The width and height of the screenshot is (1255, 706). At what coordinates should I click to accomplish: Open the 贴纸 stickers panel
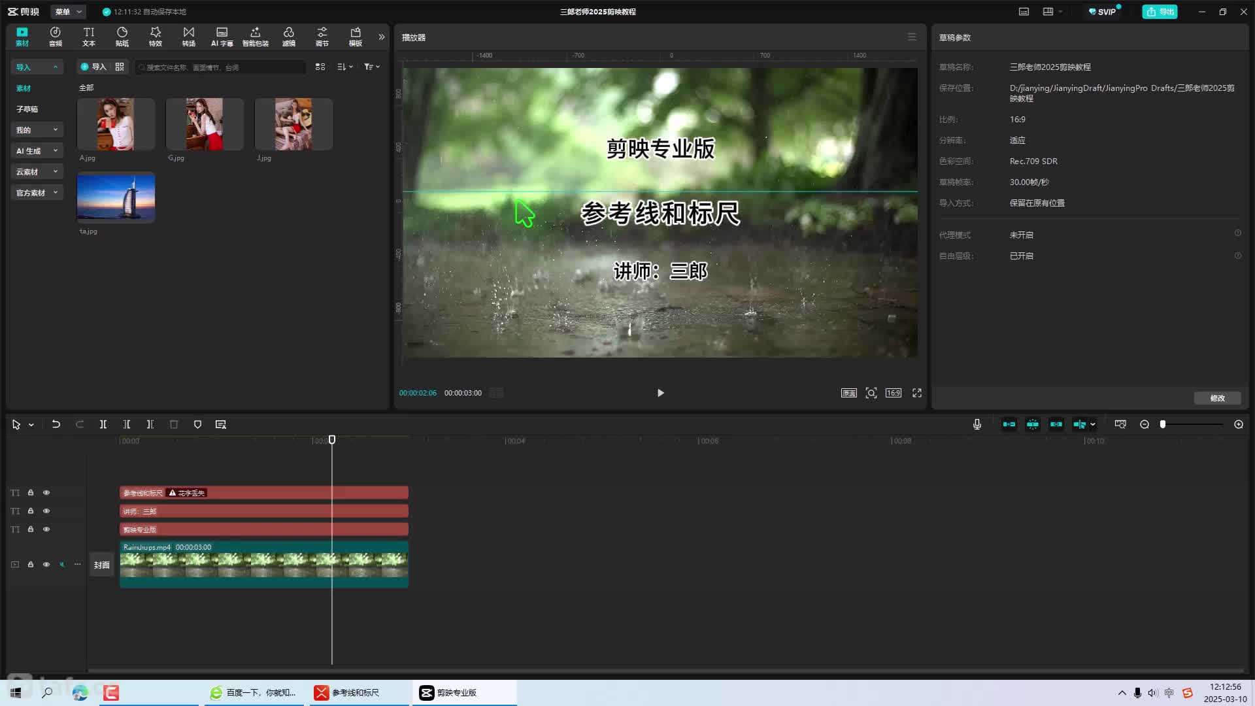122,36
